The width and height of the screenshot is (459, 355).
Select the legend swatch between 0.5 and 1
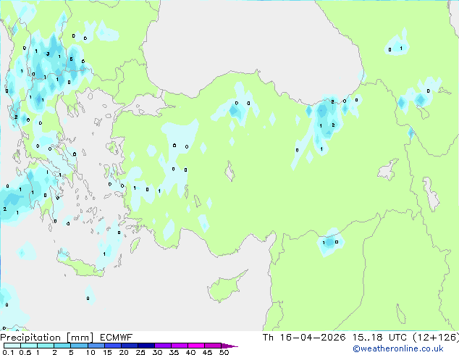pos(29,346)
